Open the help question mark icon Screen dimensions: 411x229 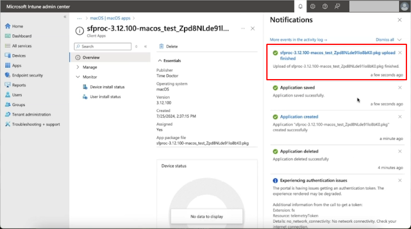point(325,6)
